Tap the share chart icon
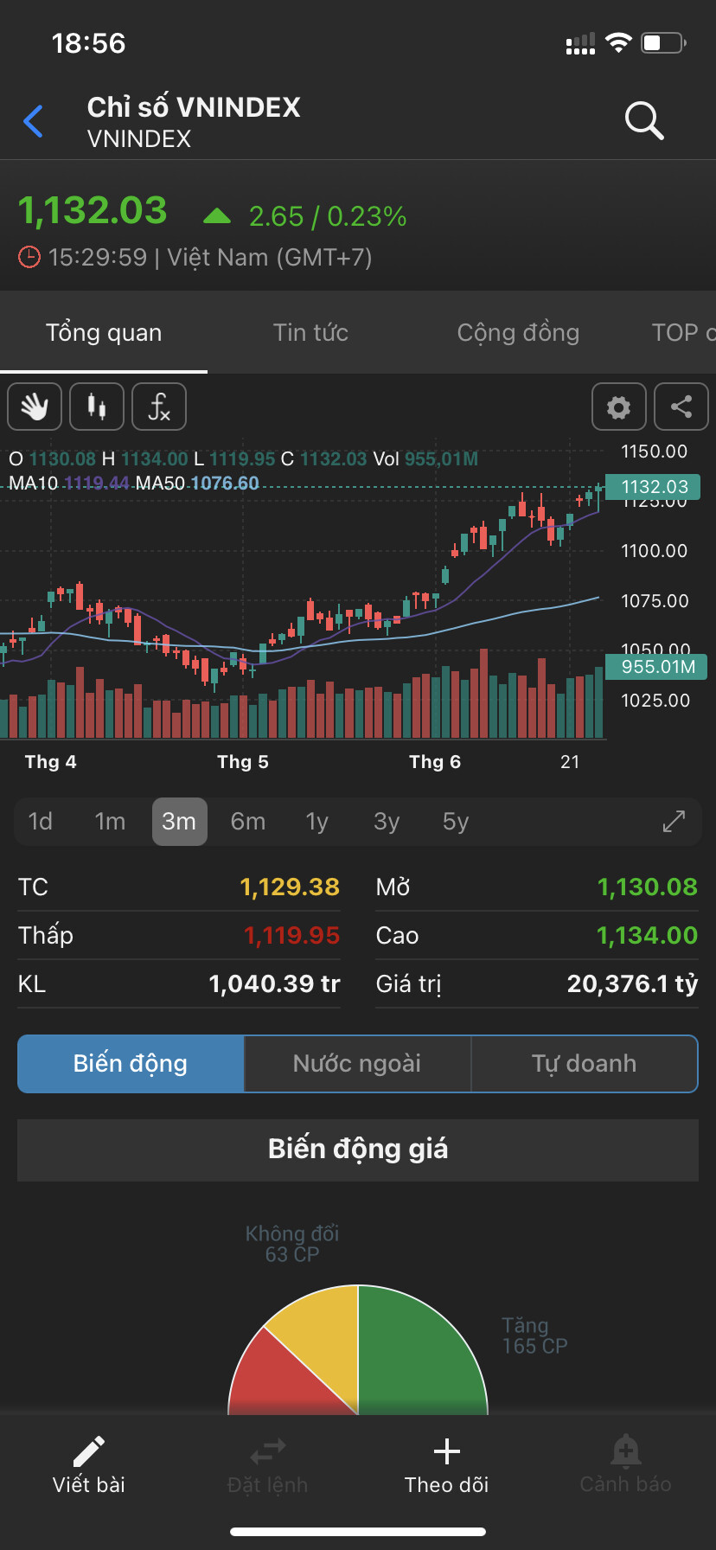Screen dimensions: 716x1550 (x=681, y=407)
